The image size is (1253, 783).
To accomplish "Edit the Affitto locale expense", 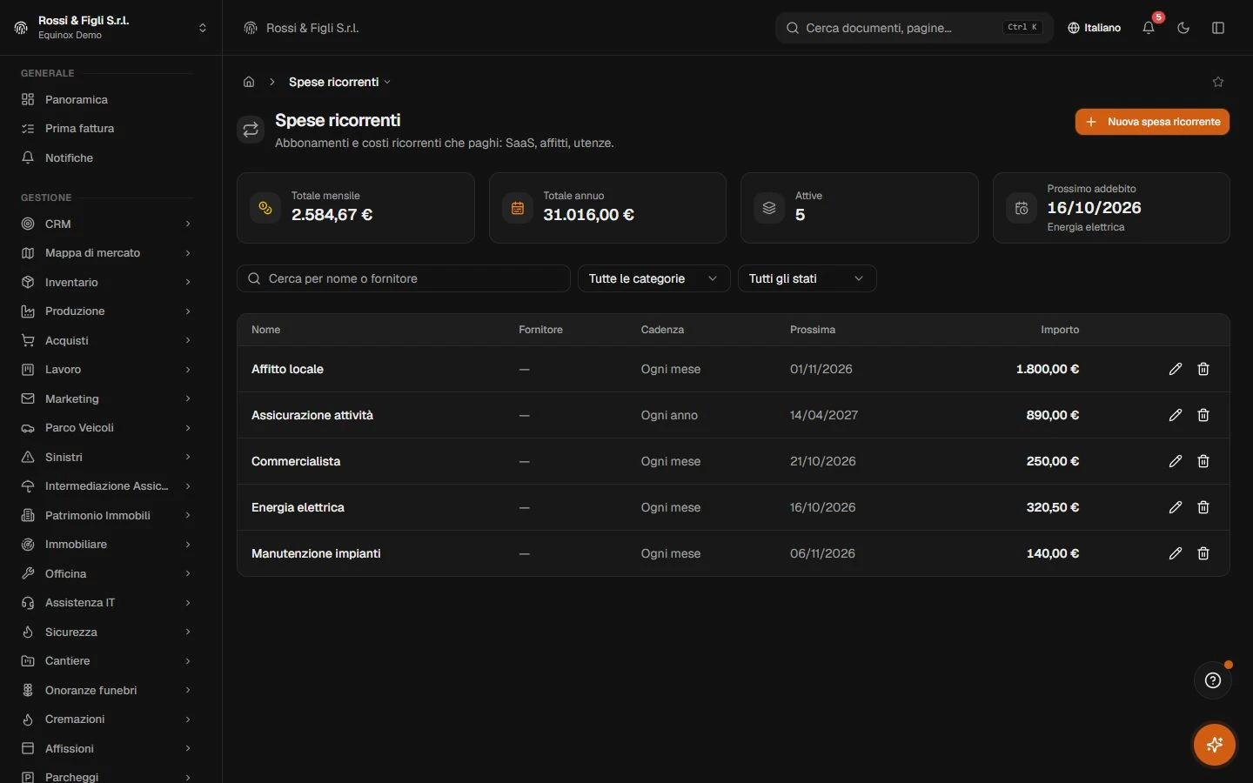I will 1176,369.
